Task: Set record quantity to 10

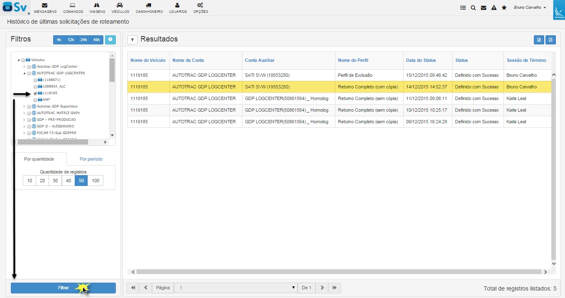Action: [x=29, y=181]
